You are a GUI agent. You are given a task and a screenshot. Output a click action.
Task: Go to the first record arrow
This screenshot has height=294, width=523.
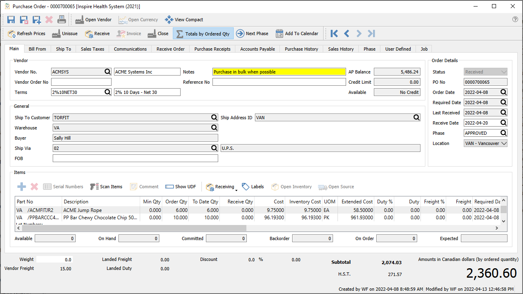coord(334,33)
